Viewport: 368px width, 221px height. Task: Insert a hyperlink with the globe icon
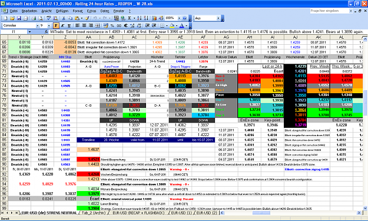[122, 18]
